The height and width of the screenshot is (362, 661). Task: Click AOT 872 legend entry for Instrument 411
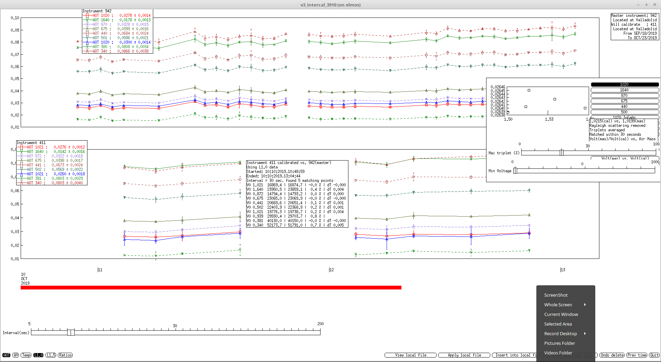coord(51,156)
